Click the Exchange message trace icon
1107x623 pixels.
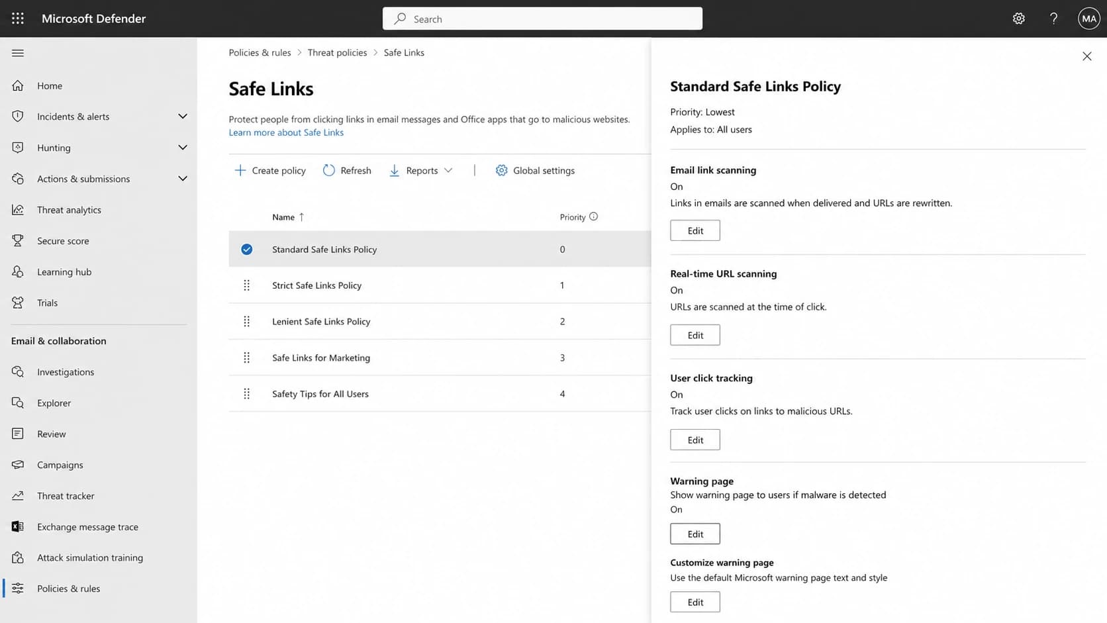(18, 527)
